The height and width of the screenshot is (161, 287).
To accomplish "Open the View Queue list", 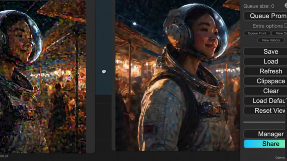I will [279, 33].
